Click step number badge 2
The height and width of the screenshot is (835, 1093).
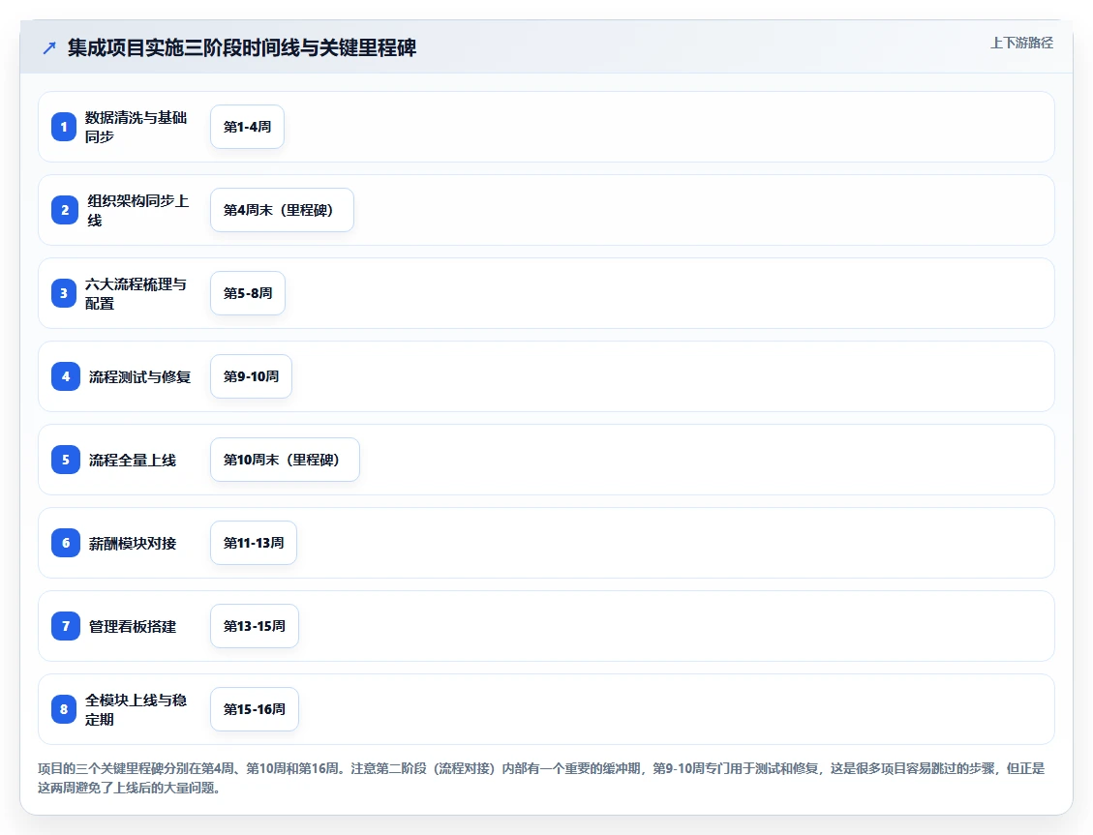point(65,210)
